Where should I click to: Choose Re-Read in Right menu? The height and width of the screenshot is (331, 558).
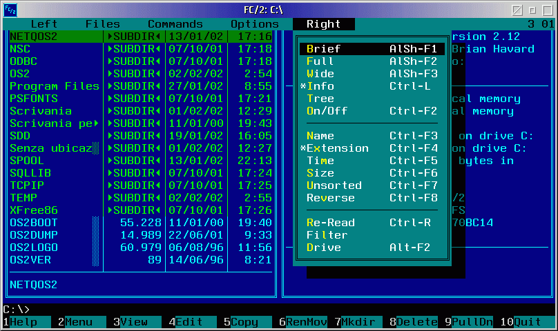pyautogui.click(x=372, y=223)
